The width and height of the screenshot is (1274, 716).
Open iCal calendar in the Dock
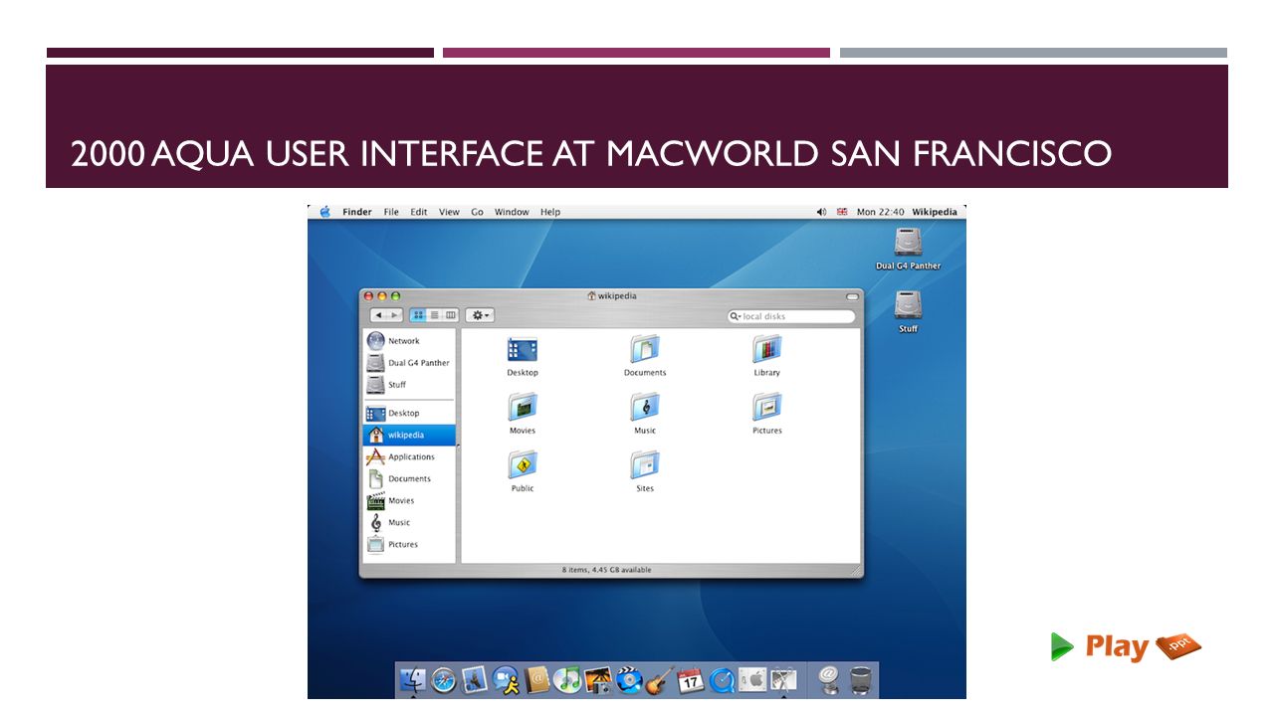(x=691, y=680)
